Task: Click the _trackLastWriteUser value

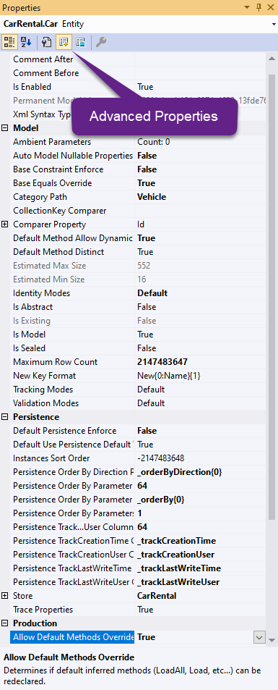Action: 178,581
